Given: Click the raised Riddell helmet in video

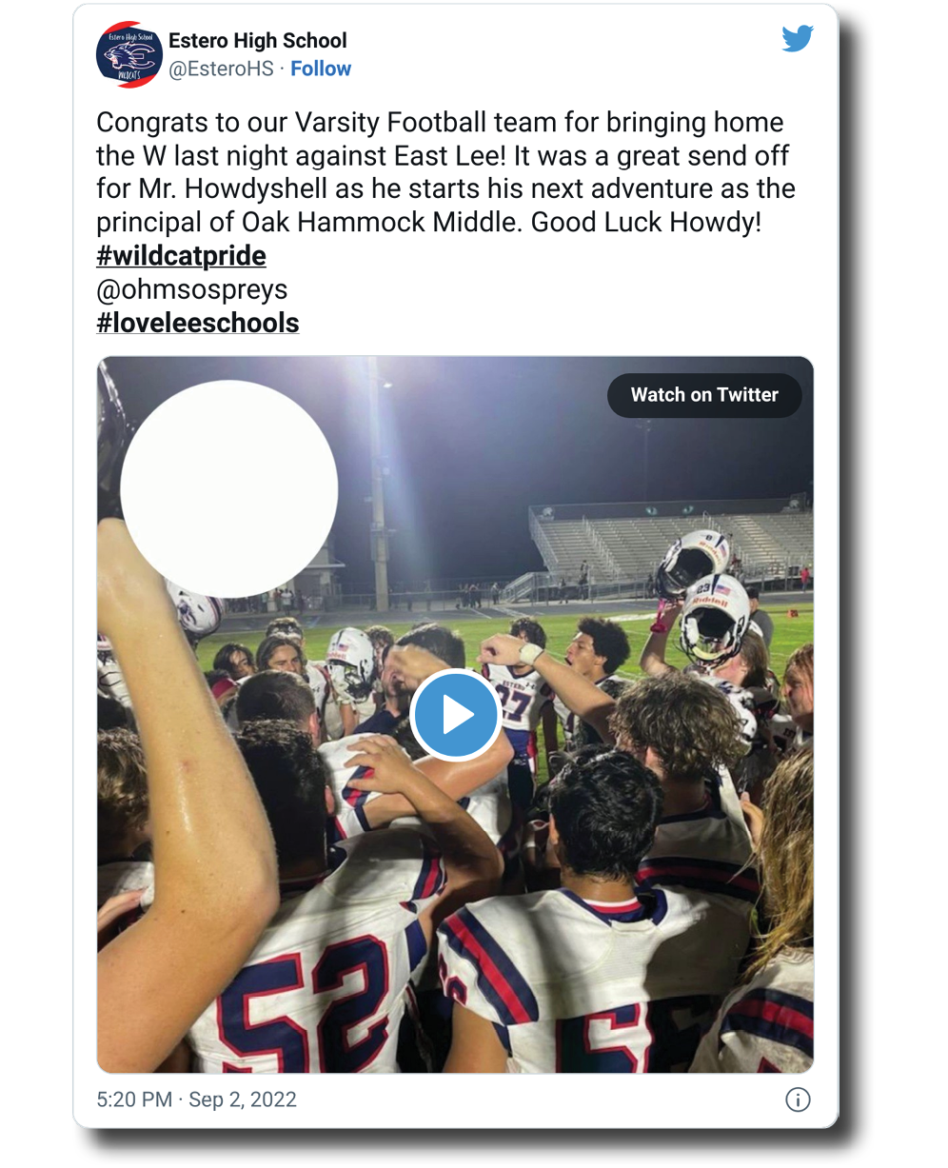Looking at the screenshot, I should (x=714, y=617).
